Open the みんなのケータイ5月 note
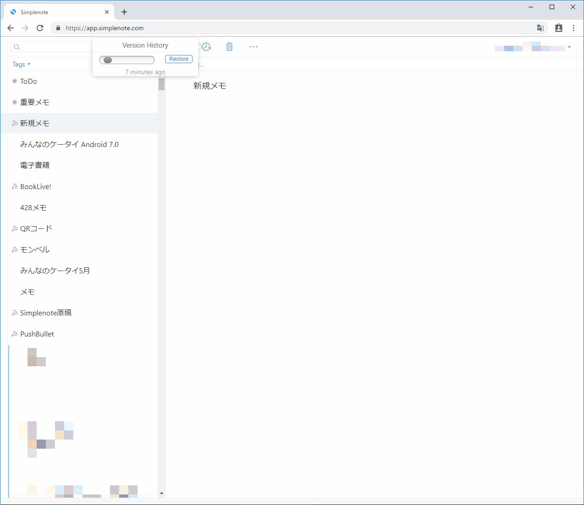Viewport: 584px width, 505px height. tap(79, 271)
